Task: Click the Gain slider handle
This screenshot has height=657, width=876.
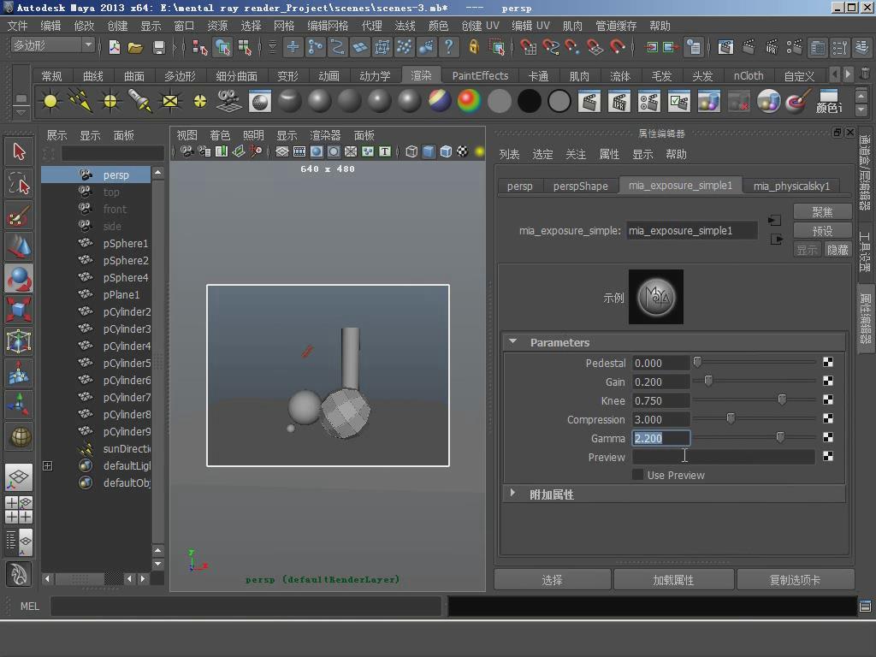Action: [708, 381]
